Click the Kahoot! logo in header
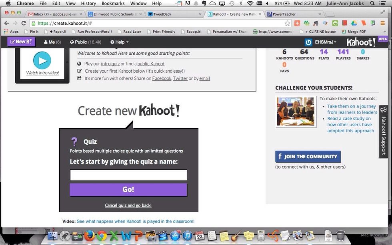The width and height of the screenshot is (392, 245). (x=361, y=42)
